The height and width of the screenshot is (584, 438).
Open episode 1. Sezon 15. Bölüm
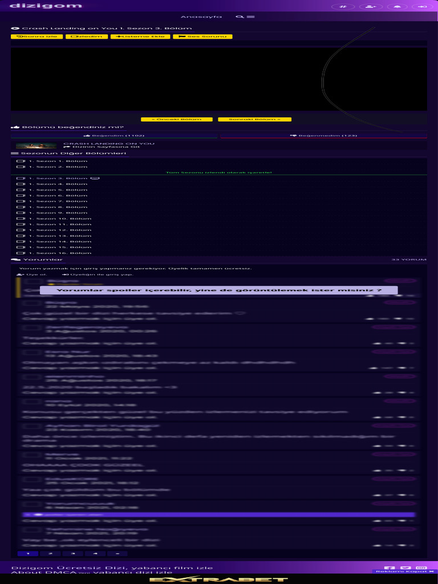click(60, 248)
